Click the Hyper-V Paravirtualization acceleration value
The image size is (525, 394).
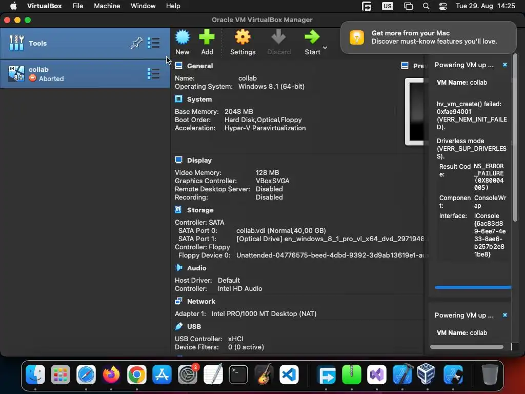(265, 128)
